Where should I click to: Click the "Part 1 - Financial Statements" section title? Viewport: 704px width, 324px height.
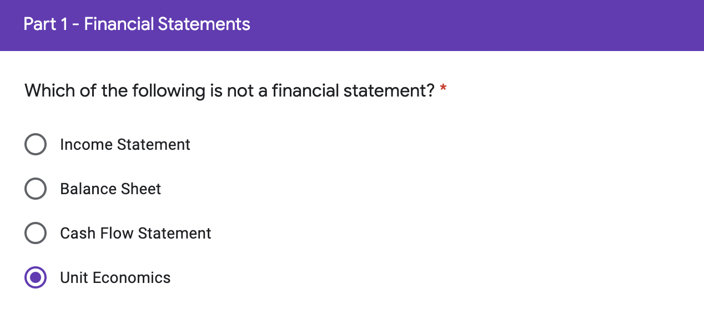click(137, 24)
